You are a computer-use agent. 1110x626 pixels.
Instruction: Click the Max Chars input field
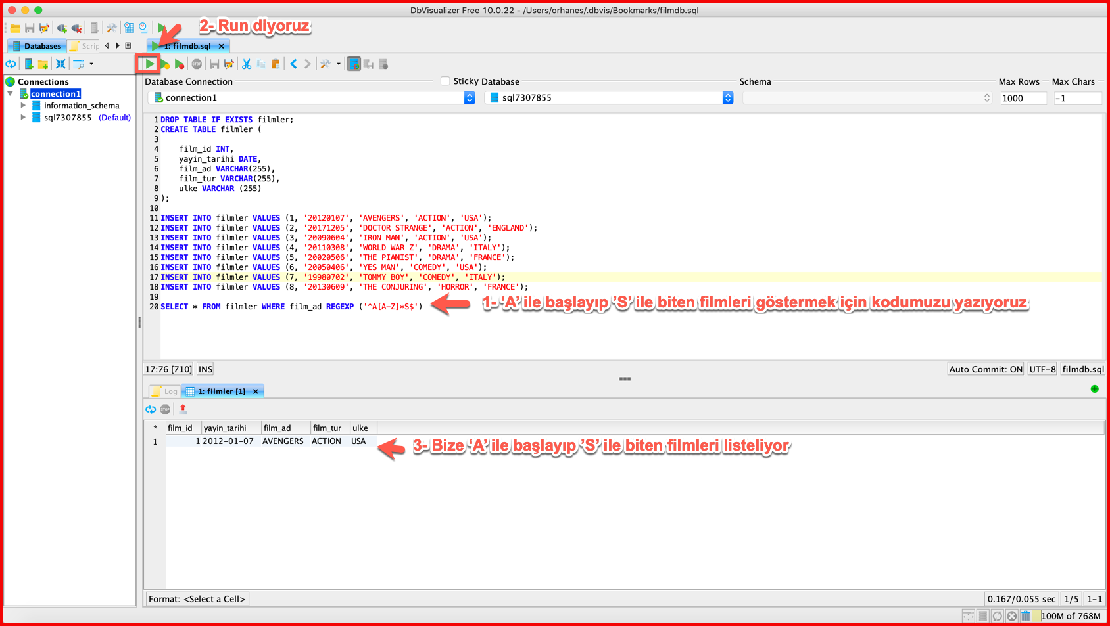point(1077,98)
